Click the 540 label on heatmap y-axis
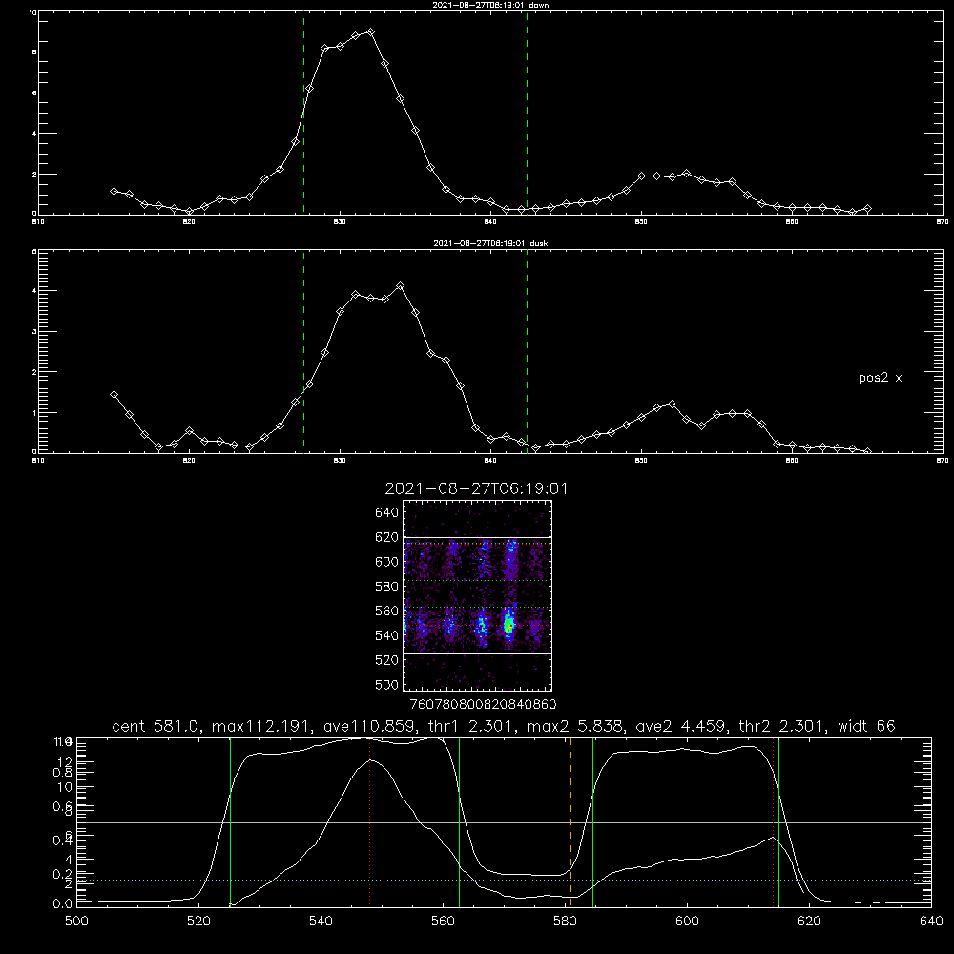Viewport: 954px width, 954px height. 387,635
